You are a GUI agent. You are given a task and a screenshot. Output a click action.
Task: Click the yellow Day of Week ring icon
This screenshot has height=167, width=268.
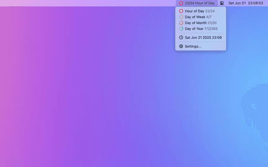point(181,17)
